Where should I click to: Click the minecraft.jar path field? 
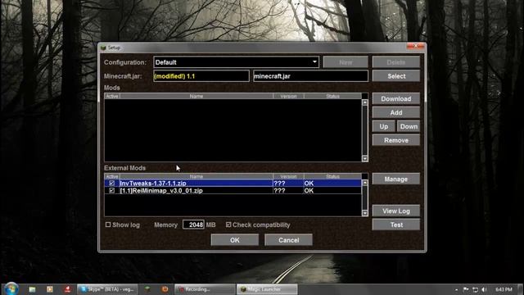click(310, 76)
